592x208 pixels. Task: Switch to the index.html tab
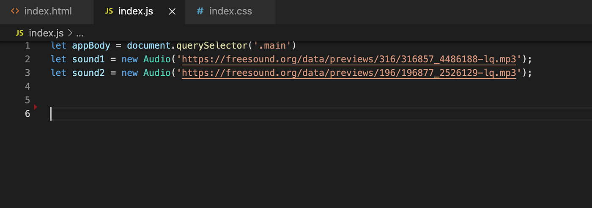coord(47,11)
